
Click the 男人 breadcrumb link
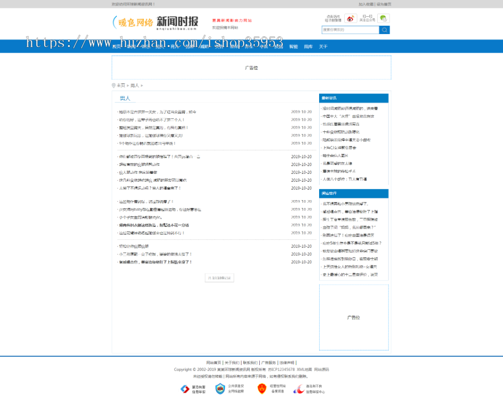(x=135, y=86)
